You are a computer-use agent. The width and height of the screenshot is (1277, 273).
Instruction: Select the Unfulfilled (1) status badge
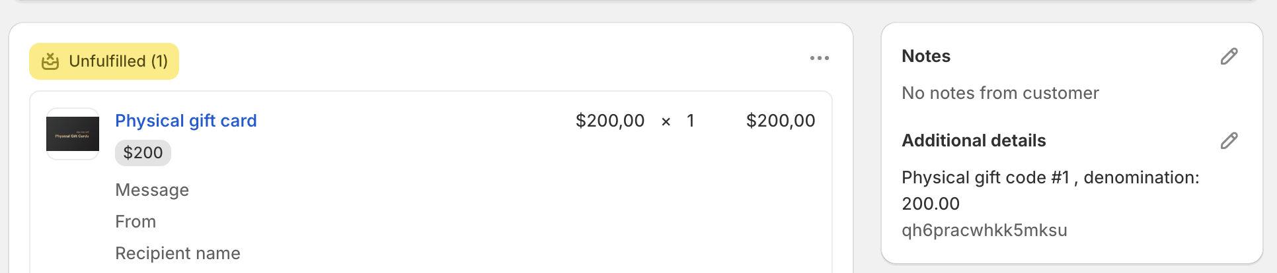click(x=104, y=61)
